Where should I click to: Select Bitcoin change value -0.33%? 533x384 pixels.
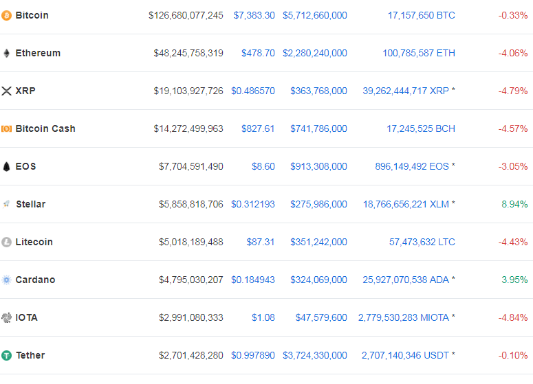513,15
